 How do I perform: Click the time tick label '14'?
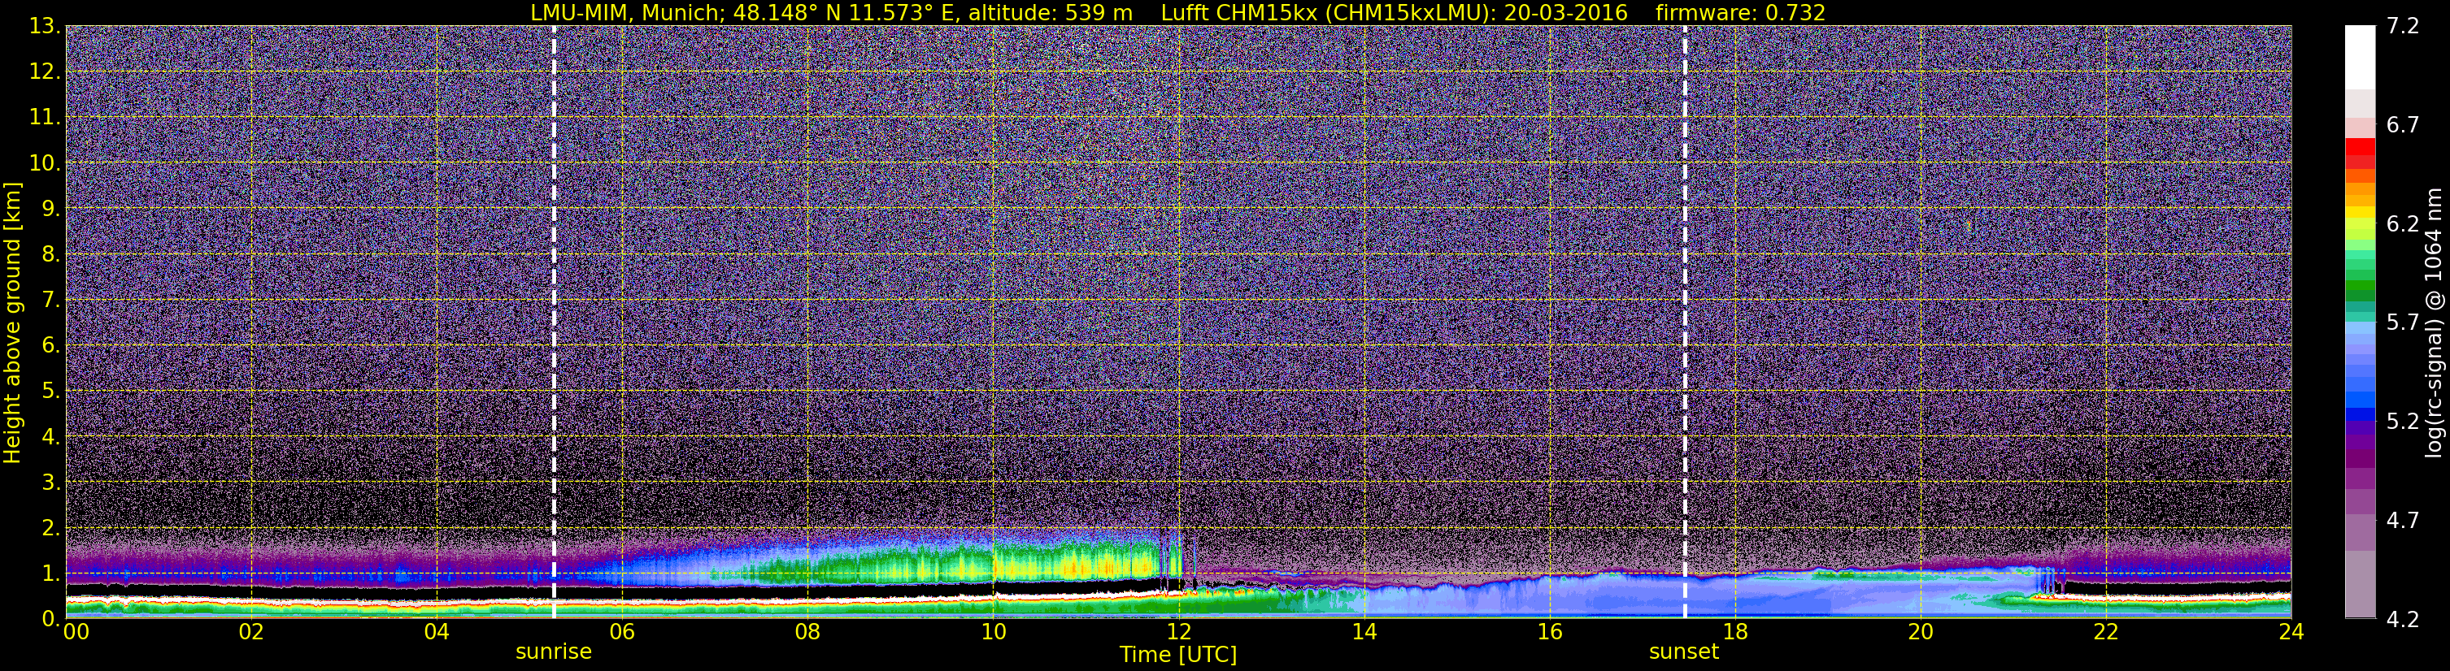pos(1364,632)
